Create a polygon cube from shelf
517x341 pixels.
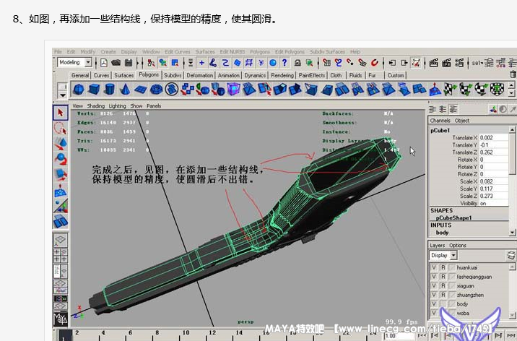click(94, 89)
